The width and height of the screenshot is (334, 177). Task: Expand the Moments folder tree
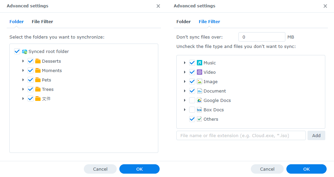[23, 71]
